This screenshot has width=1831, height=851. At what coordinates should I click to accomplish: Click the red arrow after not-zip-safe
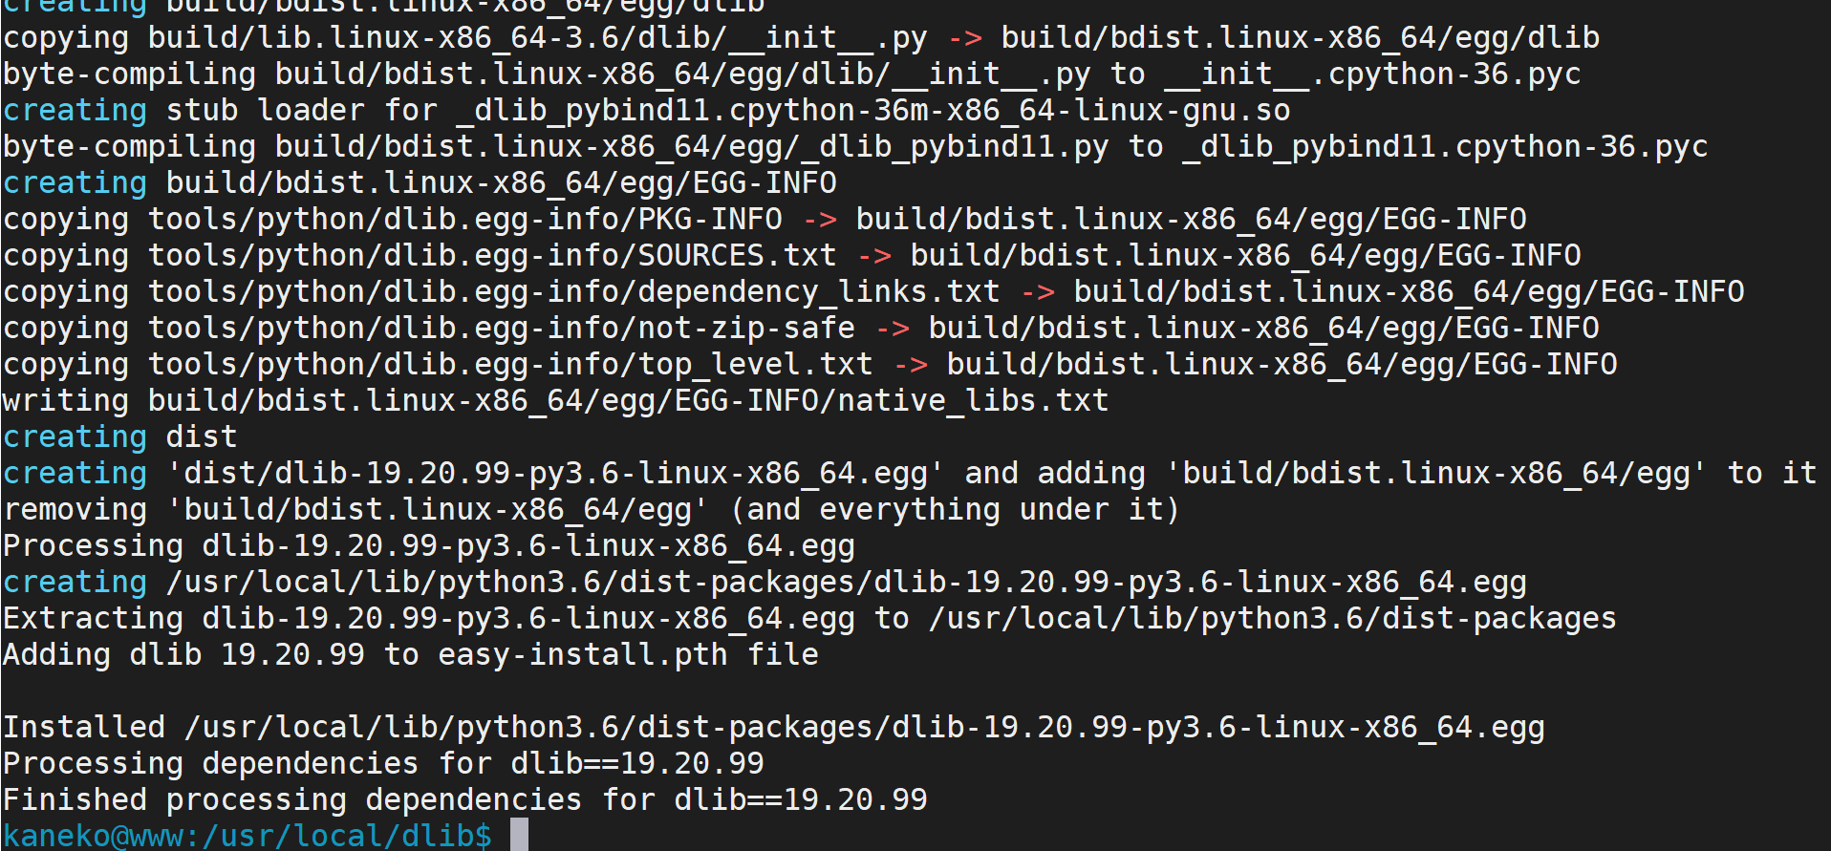[893, 328]
